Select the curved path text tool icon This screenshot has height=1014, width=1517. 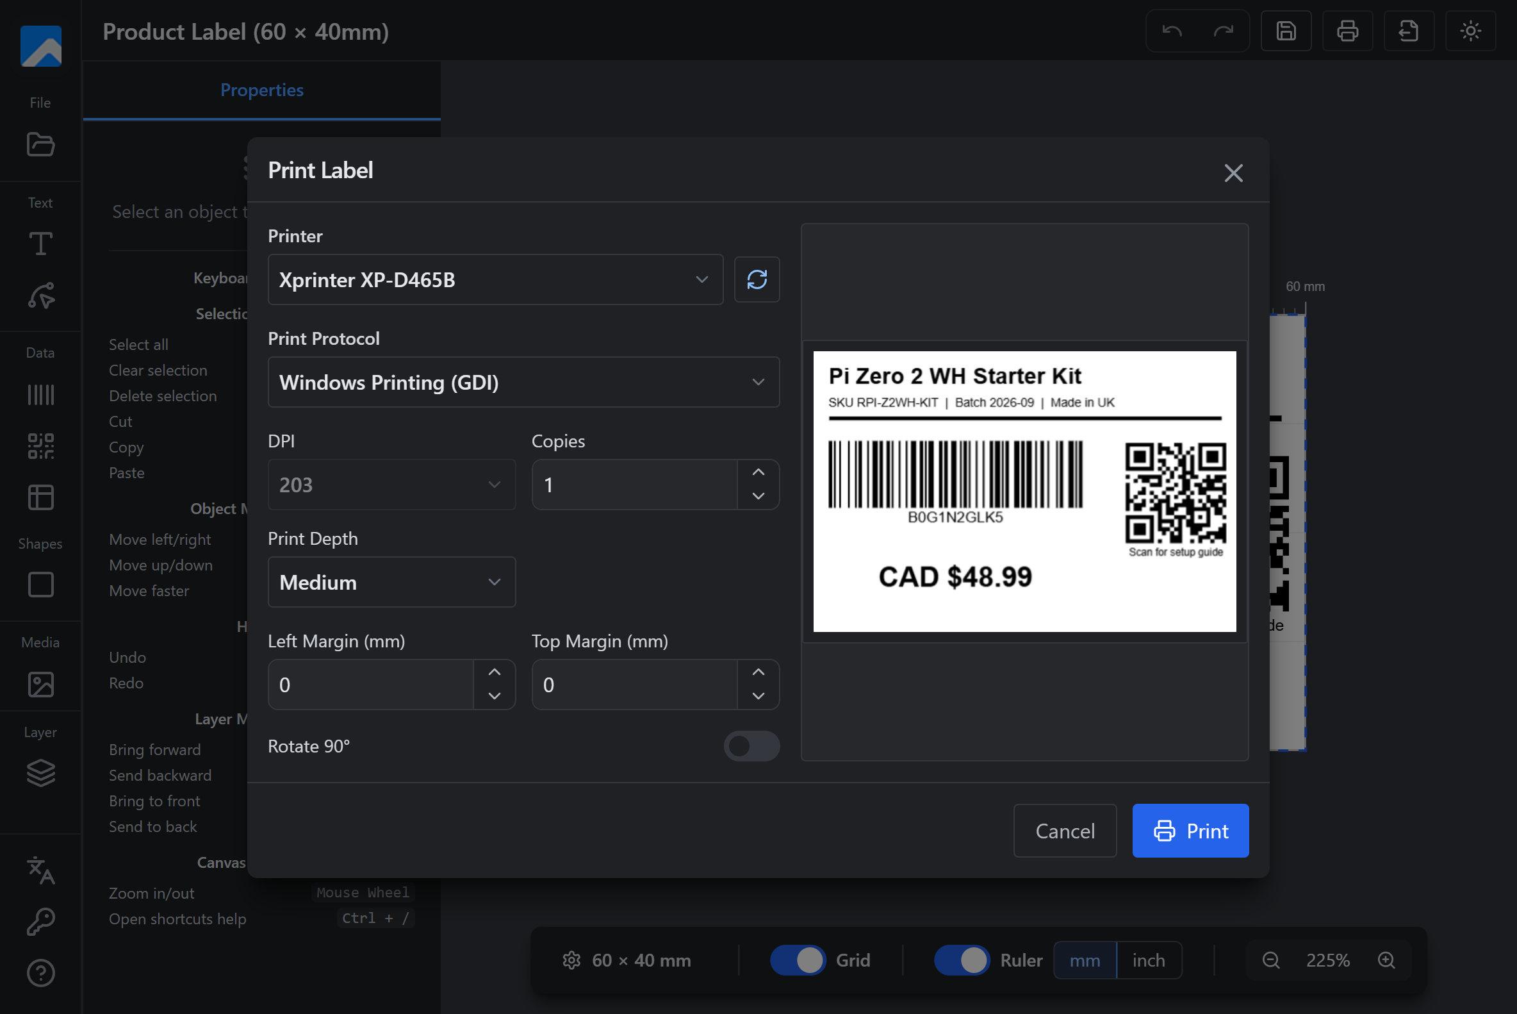click(x=41, y=295)
